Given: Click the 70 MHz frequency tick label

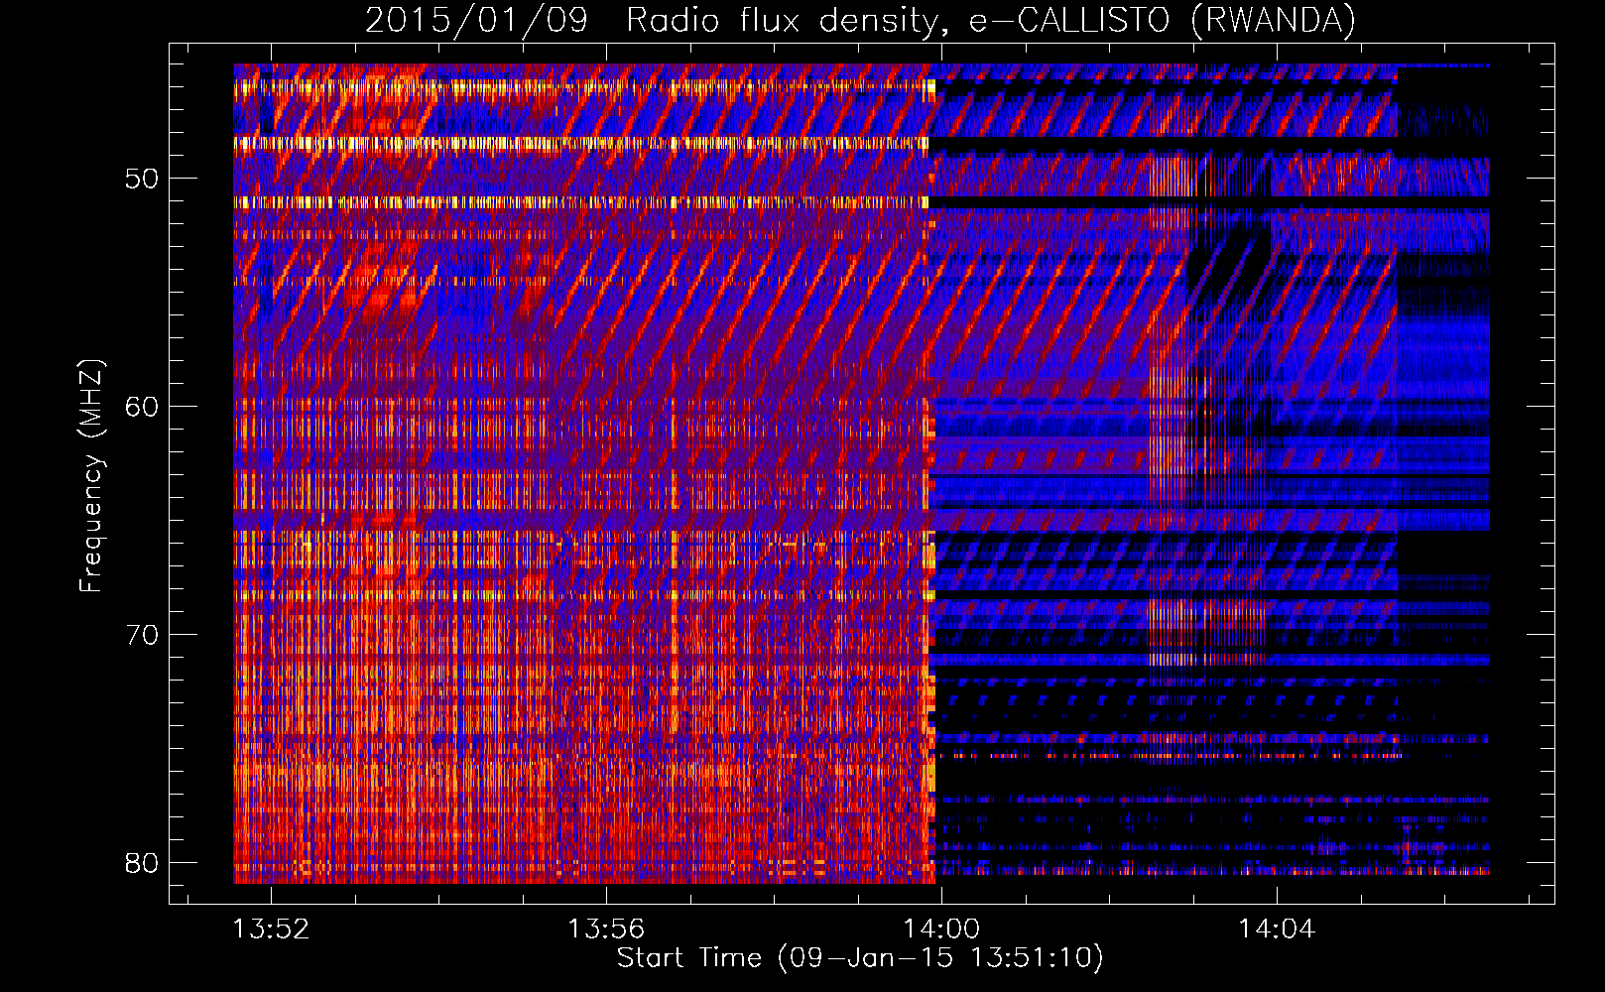Looking at the screenshot, I should click(x=142, y=635).
